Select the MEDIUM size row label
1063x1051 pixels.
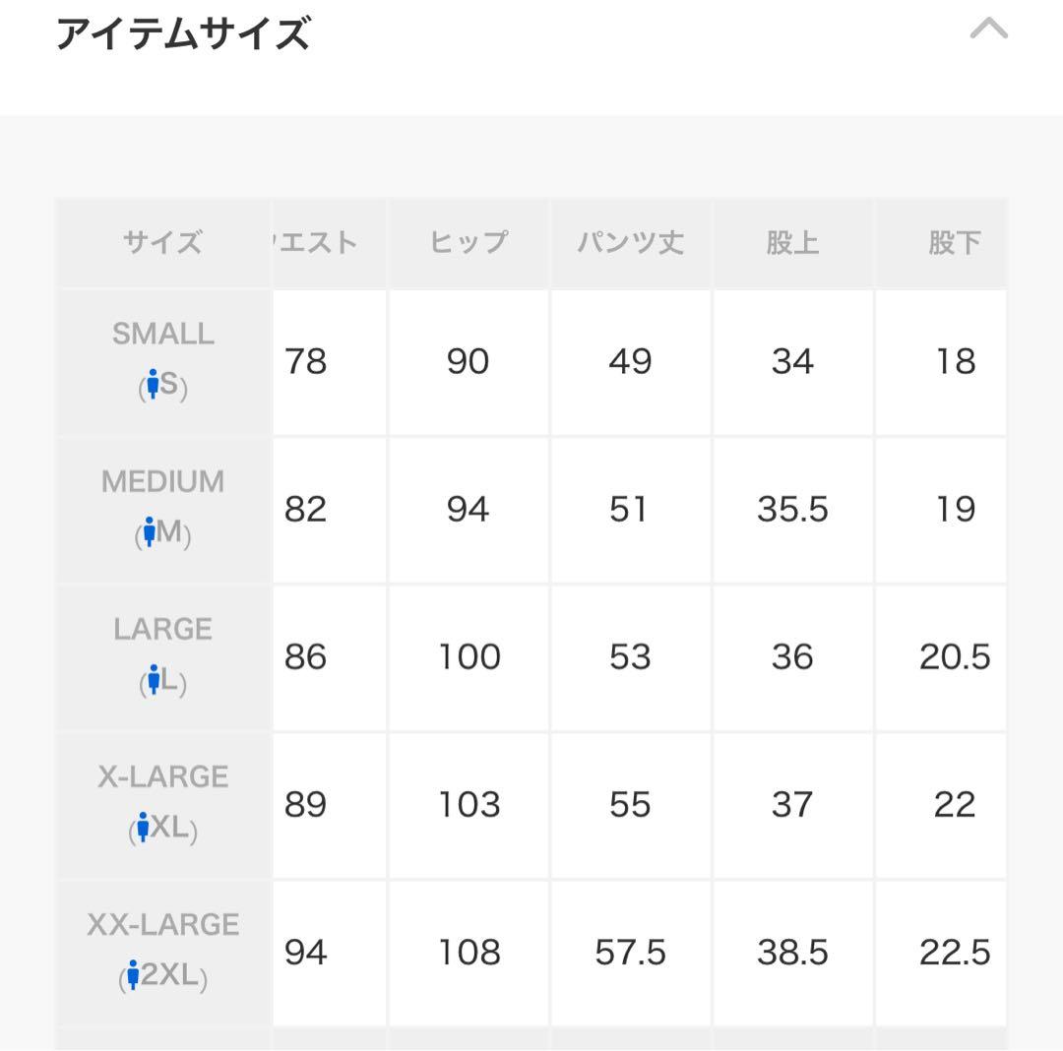[163, 482]
